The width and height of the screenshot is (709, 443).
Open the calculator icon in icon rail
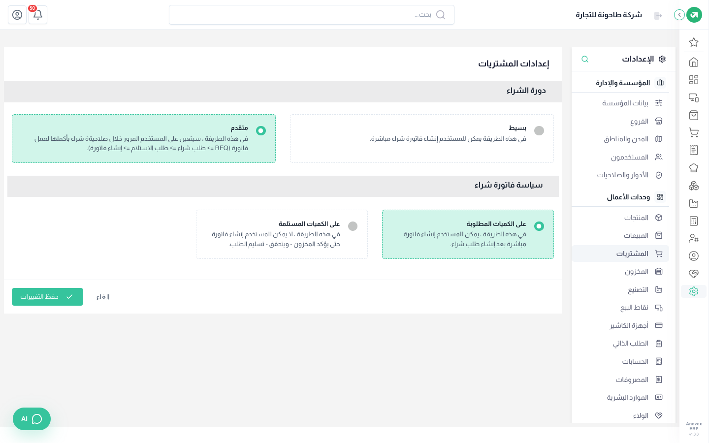click(694, 221)
